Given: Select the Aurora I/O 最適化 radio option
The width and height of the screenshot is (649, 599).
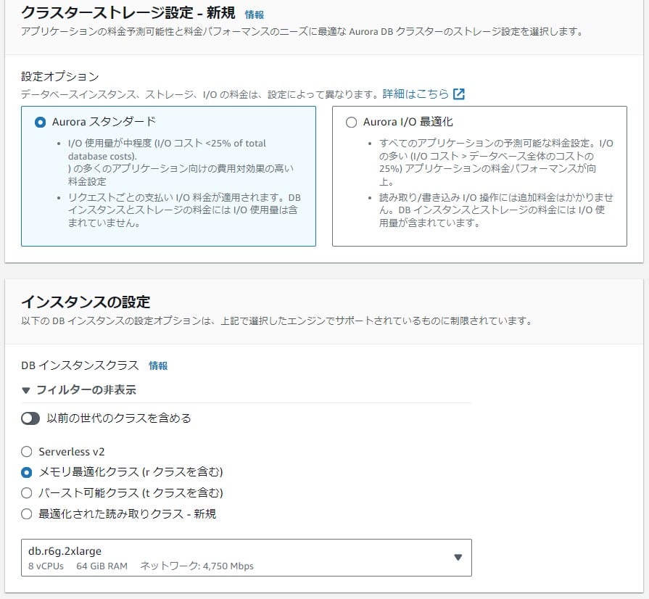Looking at the screenshot, I should coord(351,122).
